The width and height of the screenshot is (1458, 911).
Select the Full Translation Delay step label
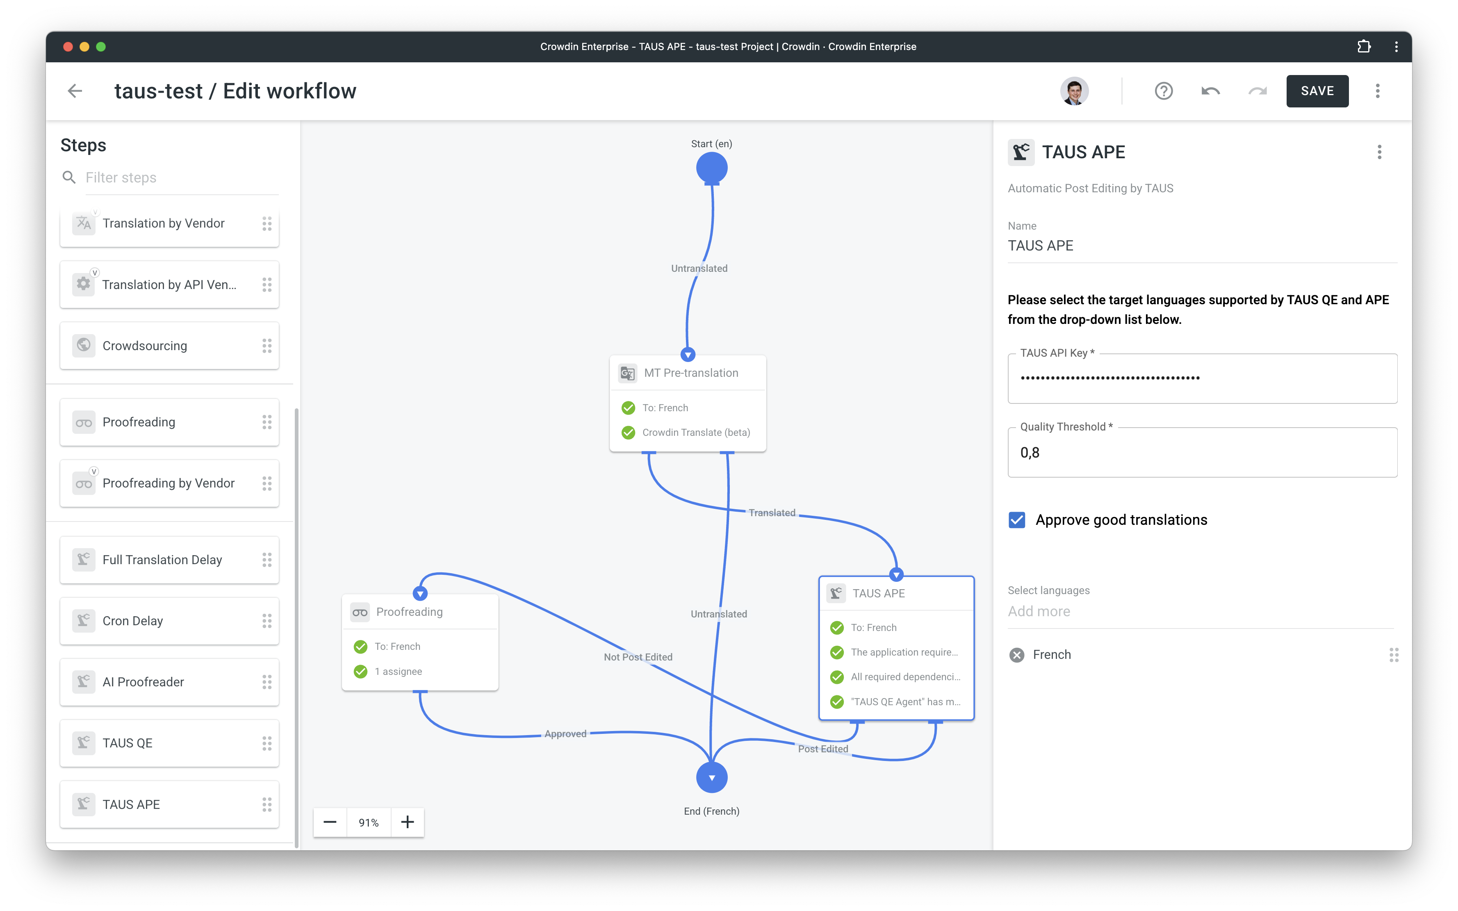tap(162, 560)
